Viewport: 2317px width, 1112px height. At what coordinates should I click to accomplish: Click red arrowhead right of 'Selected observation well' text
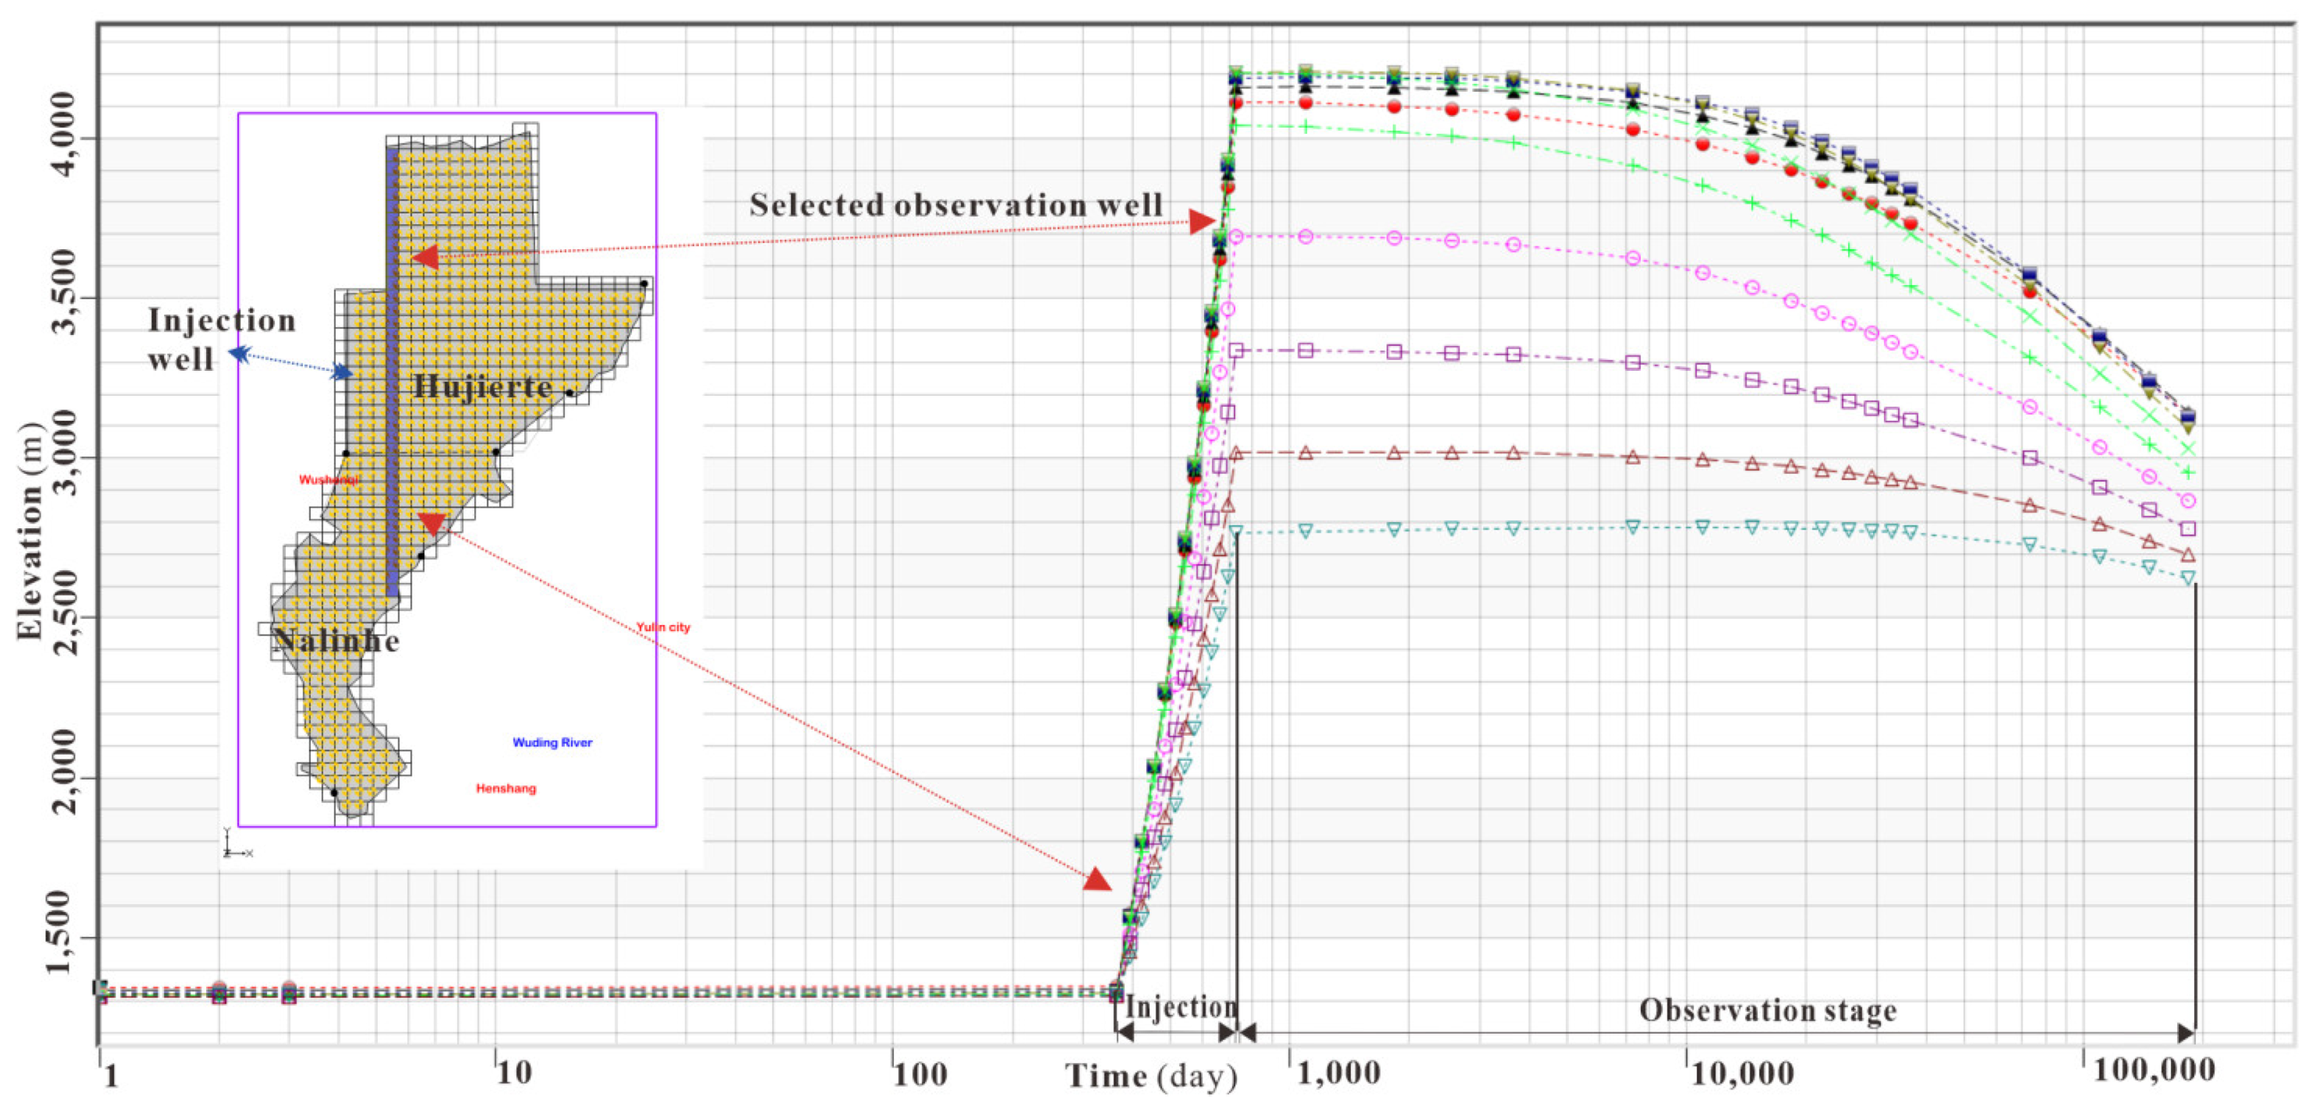click(x=1201, y=221)
